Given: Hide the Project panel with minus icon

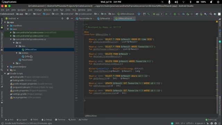Looking at the screenshot, I should (72, 18).
